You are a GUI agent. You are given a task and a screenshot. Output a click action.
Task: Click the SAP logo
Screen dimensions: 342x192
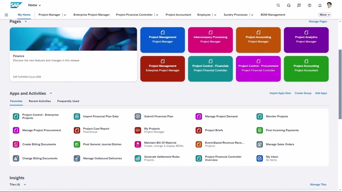pos(16,5)
